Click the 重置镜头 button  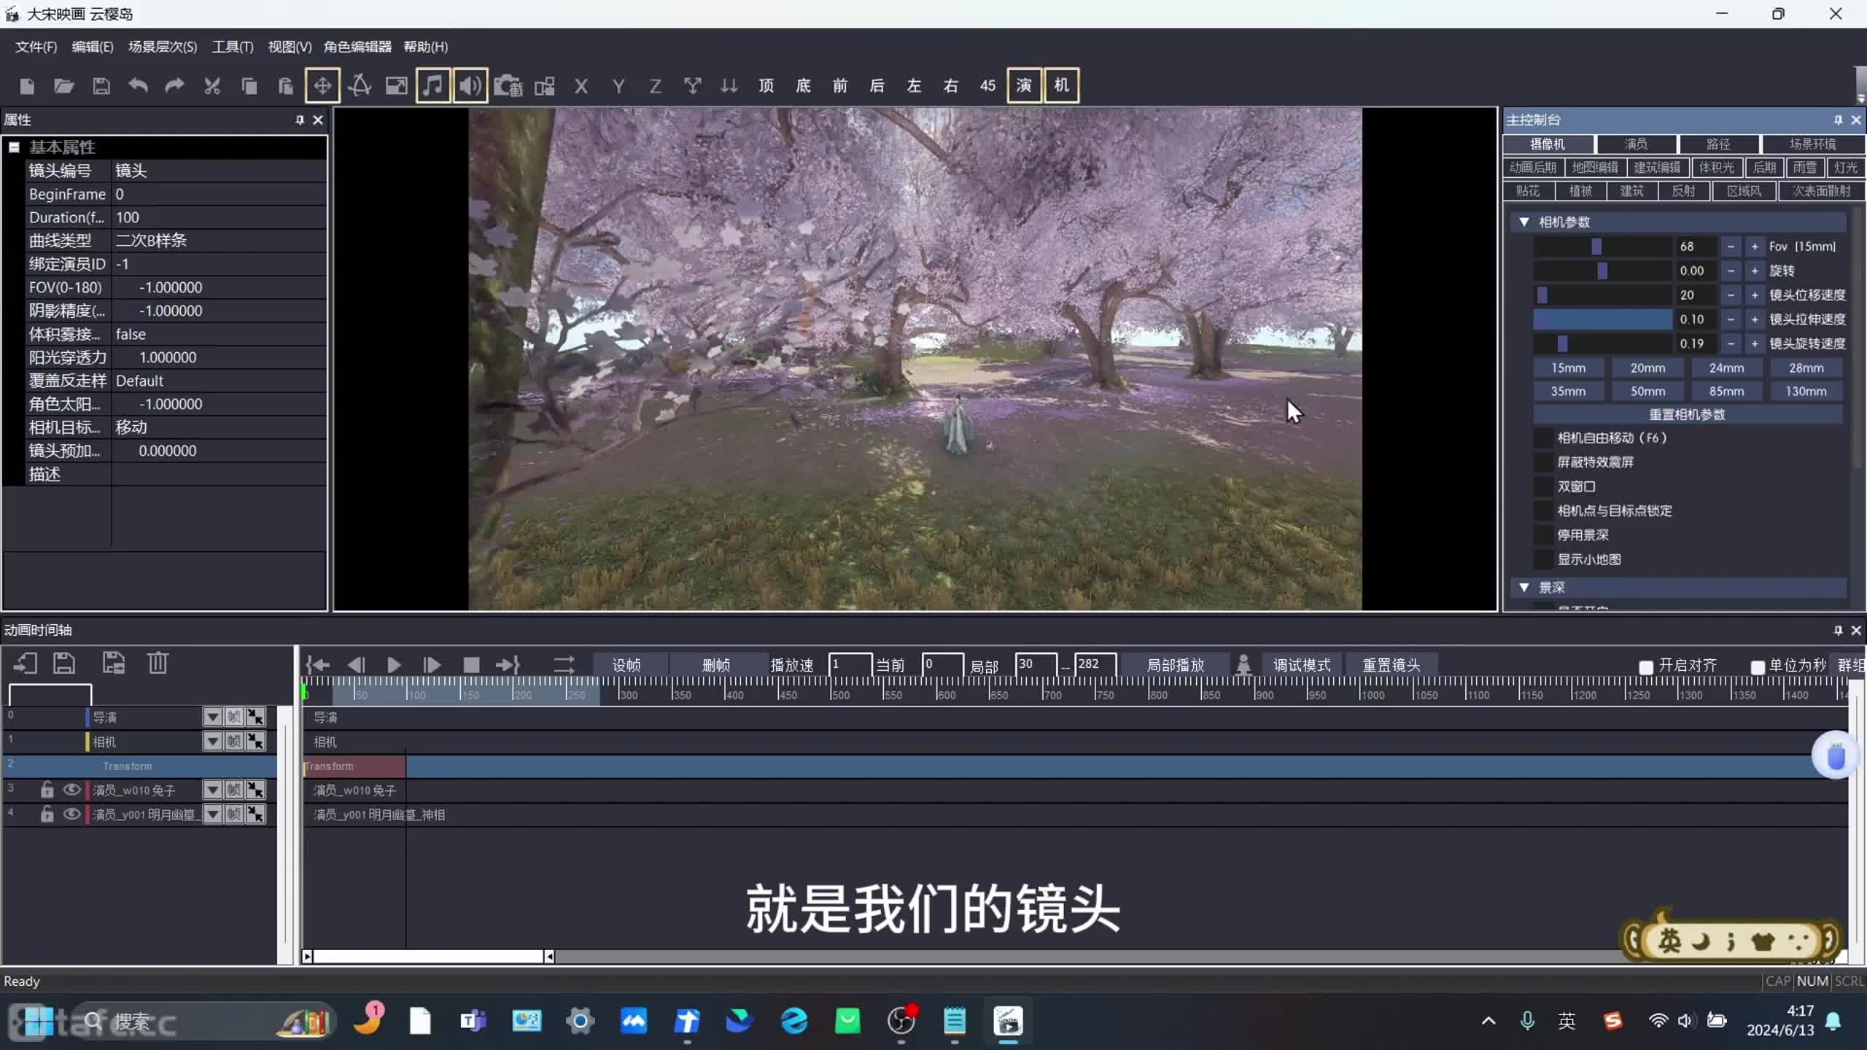[1391, 665]
